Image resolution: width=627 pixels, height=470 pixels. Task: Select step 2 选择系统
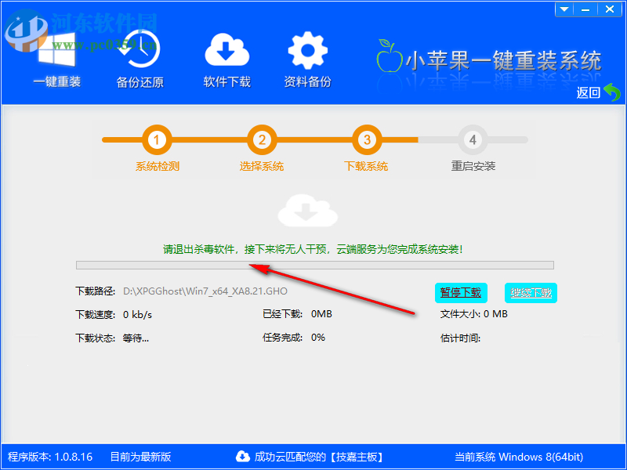pyautogui.click(x=262, y=149)
